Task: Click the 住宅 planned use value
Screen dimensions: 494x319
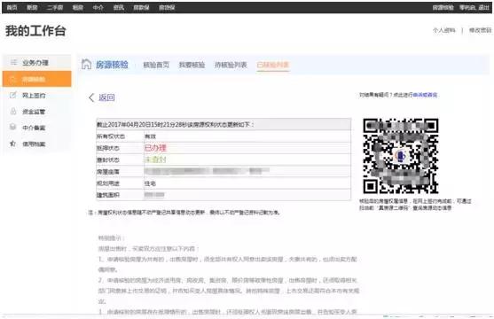Action: pyautogui.click(x=150, y=183)
